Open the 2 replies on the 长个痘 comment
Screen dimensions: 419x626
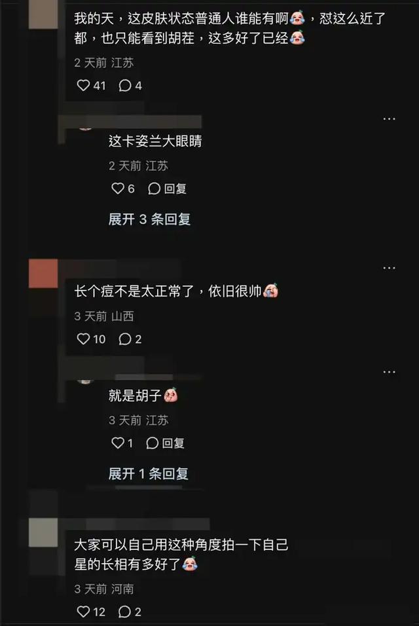click(x=130, y=339)
